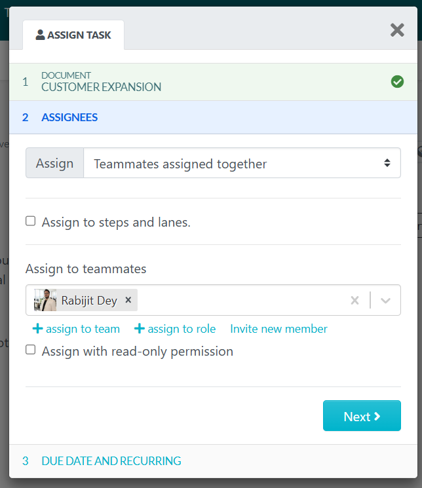Remove Rabijit Dey chip with its x
The height and width of the screenshot is (488, 422).
(x=128, y=300)
